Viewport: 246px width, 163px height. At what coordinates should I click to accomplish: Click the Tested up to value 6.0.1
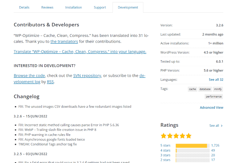point(220,62)
